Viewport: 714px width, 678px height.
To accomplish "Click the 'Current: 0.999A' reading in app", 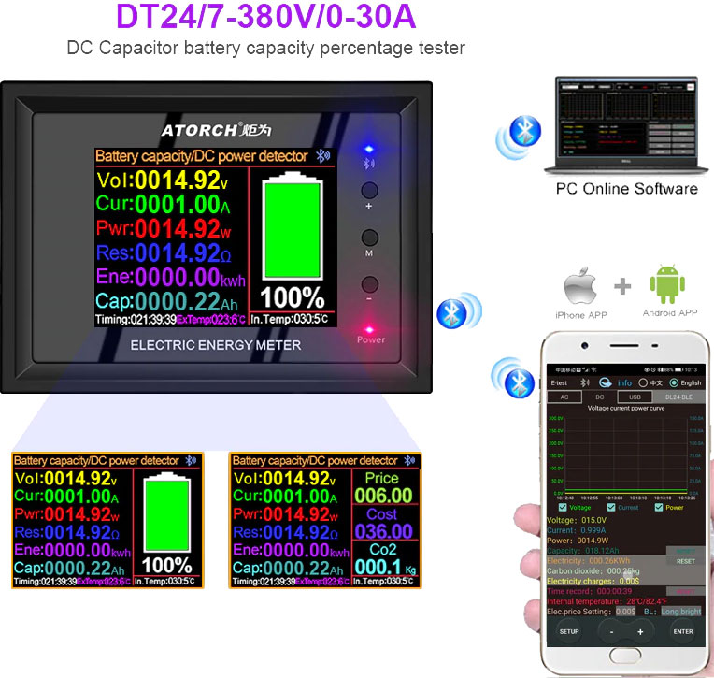I will [x=576, y=530].
